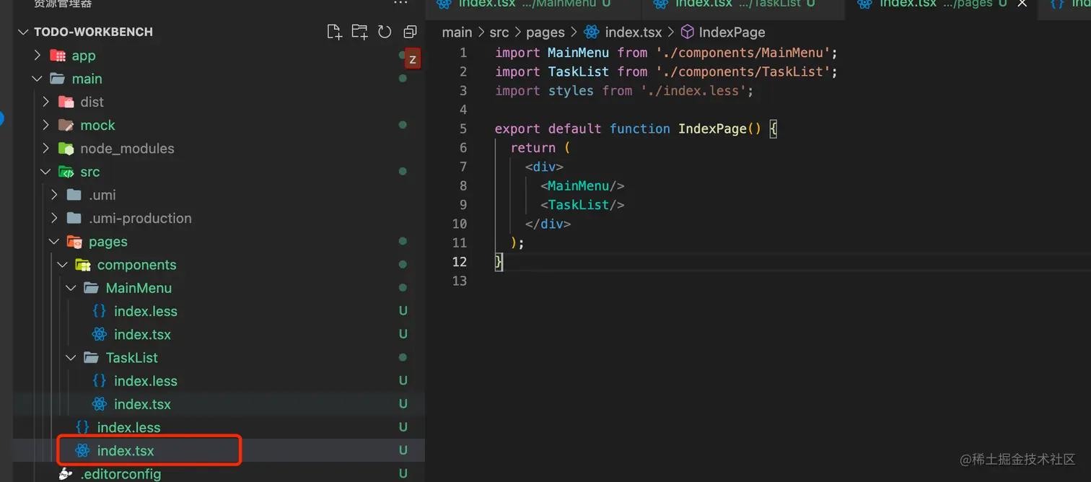Collapse the TaskList folder
Screen dimensions: 1091x482
pos(71,358)
